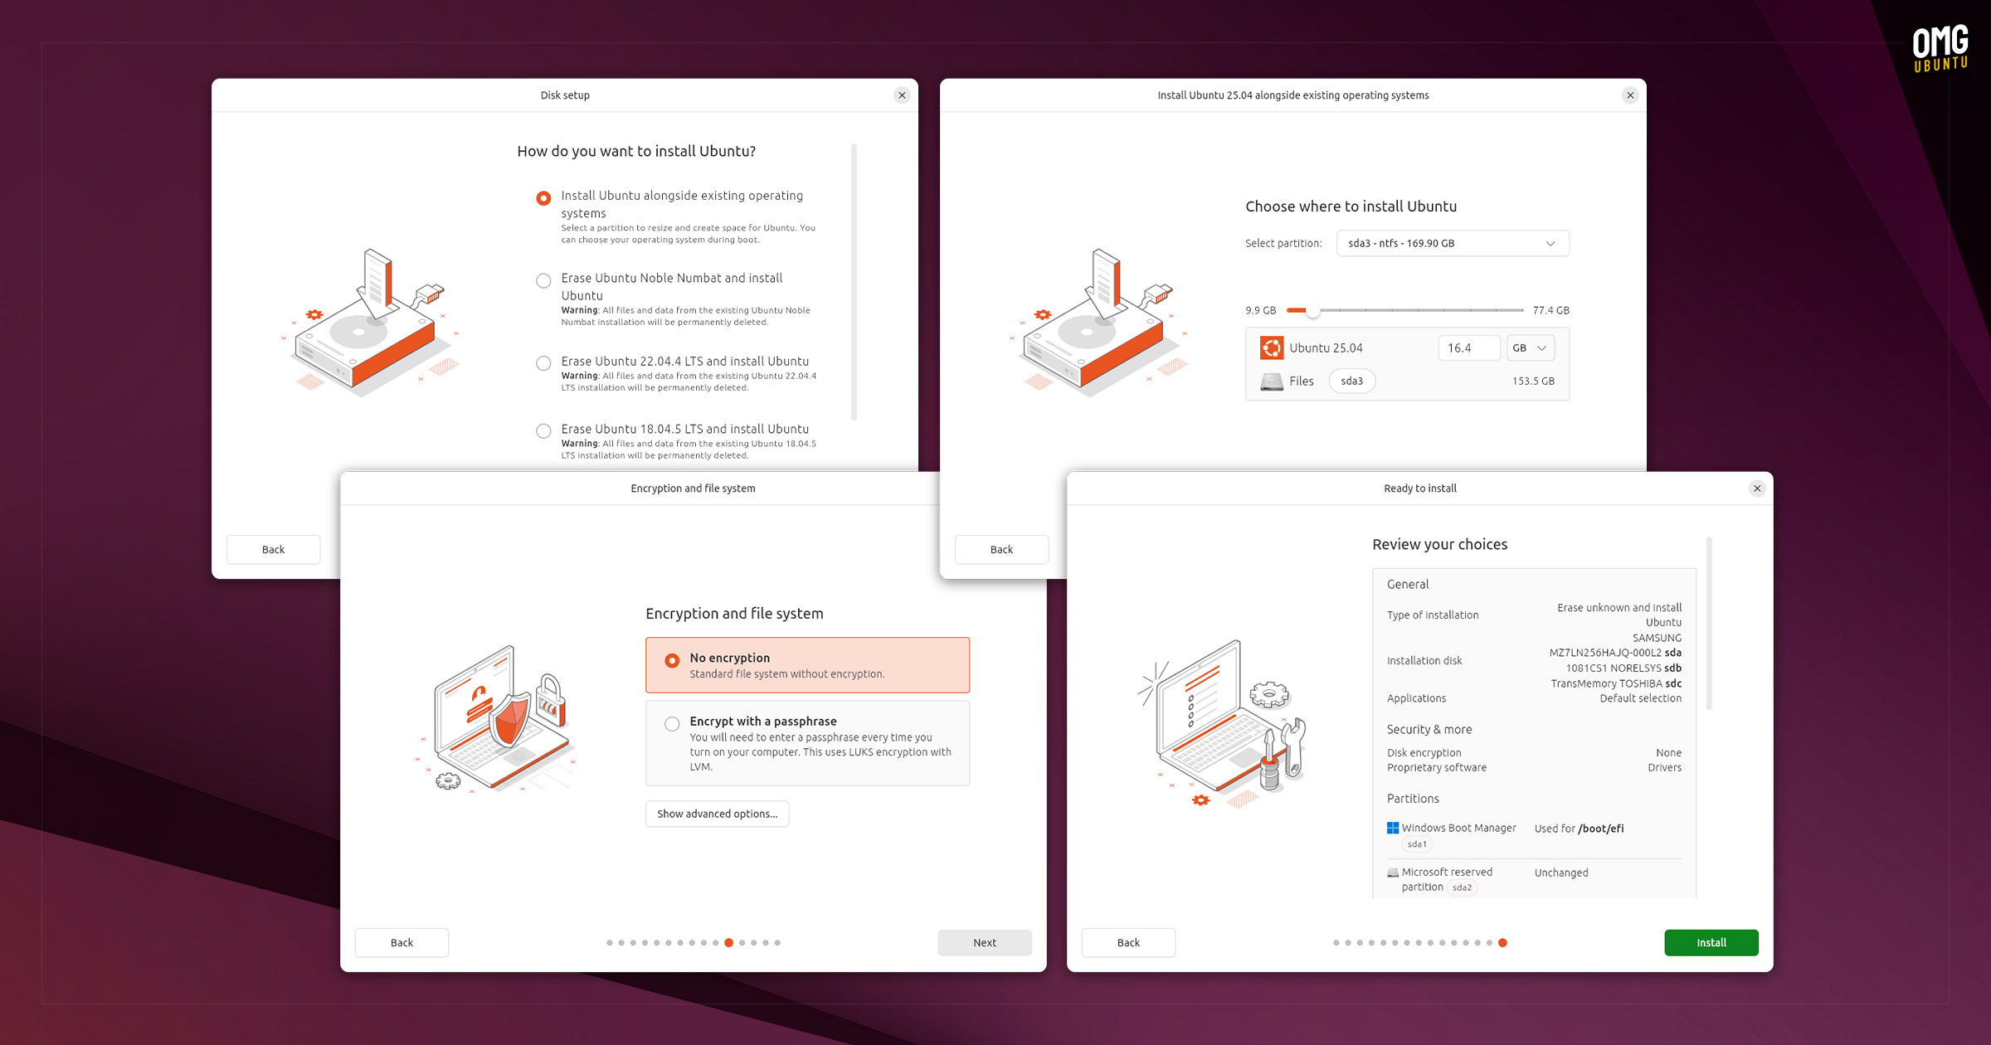This screenshot has width=1991, height=1045.
Task: Click the green Install button
Action: (x=1711, y=943)
